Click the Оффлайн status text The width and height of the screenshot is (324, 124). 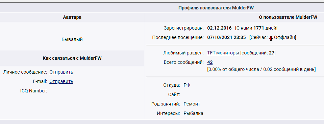[x=284, y=38]
